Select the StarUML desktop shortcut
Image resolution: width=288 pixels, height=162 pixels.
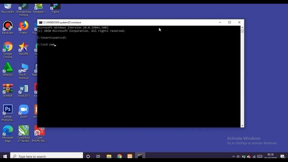(23, 49)
